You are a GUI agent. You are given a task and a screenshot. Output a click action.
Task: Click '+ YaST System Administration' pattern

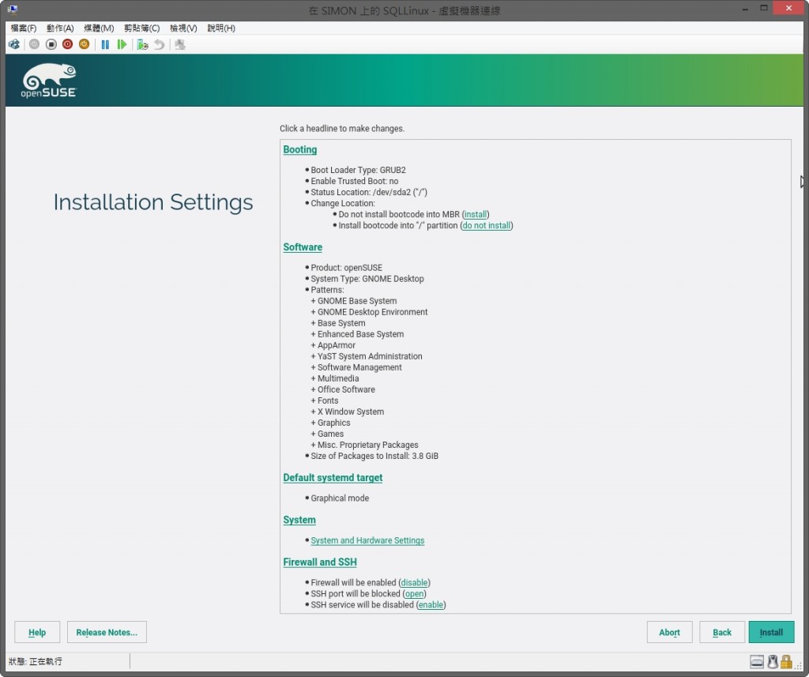point(367,356)
